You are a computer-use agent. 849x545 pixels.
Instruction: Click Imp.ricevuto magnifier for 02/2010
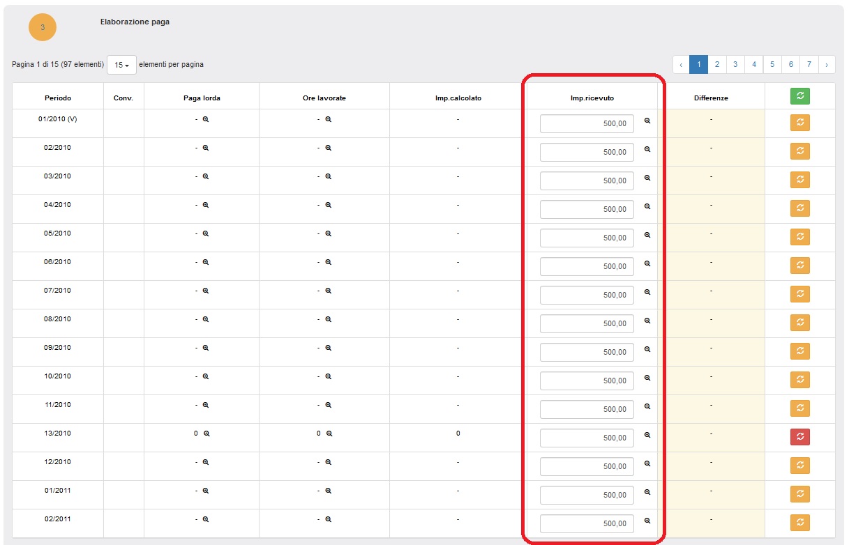647,149
